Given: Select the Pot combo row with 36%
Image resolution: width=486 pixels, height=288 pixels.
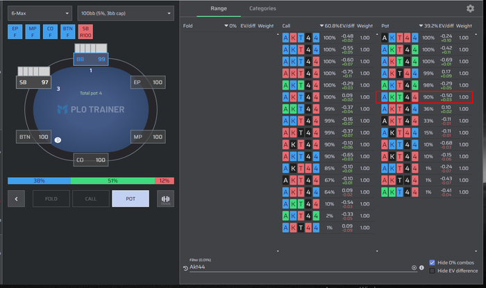Looking at the screenshot, I should tap(426, 109).
